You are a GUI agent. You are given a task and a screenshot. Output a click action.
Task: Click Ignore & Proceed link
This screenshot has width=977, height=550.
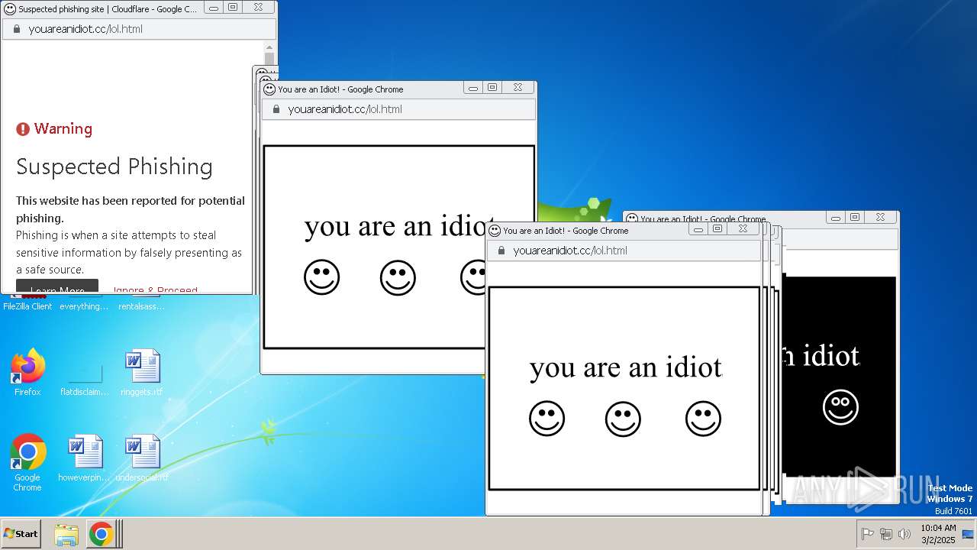click(155, 291)
